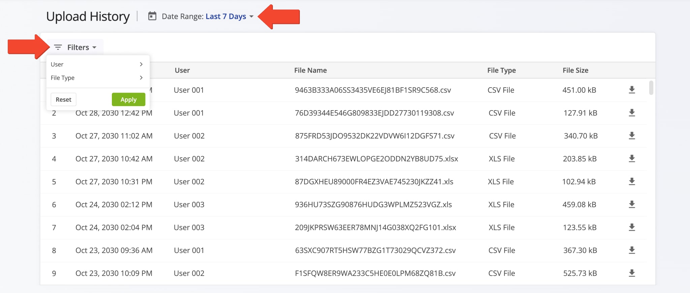This screenshot has height=293, width=690.
Task: Download the 127.91 kB file
Action: click(x=632, y=113)
